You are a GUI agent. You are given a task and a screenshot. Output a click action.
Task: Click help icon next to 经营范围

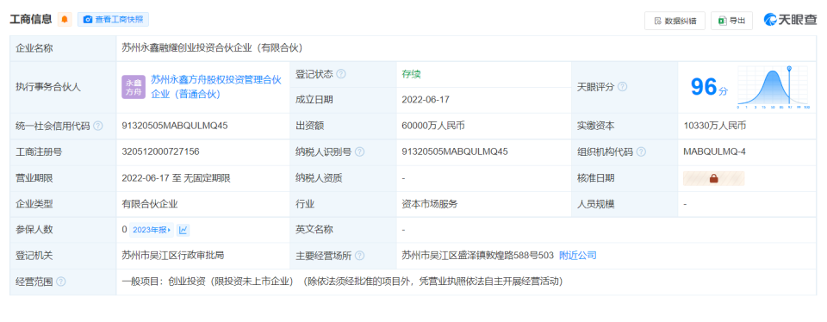pyautogui.click(x=60, y=282)
